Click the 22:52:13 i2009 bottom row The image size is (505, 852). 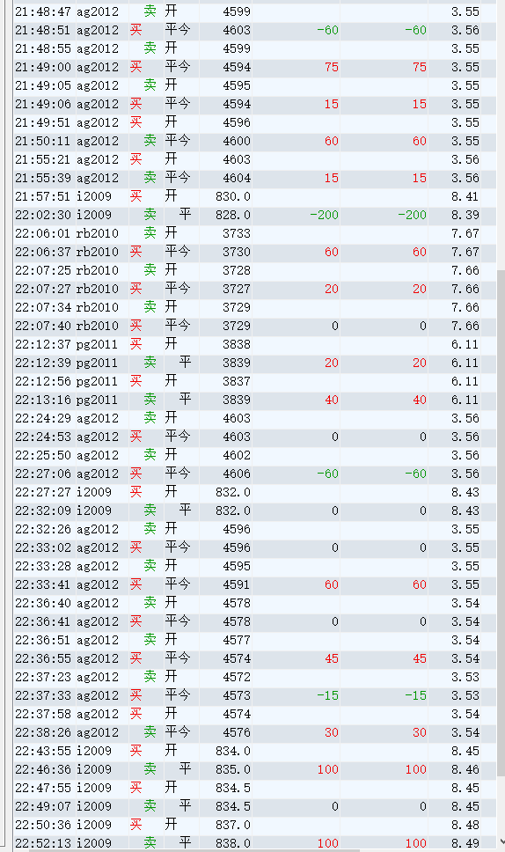click(255, 843)
